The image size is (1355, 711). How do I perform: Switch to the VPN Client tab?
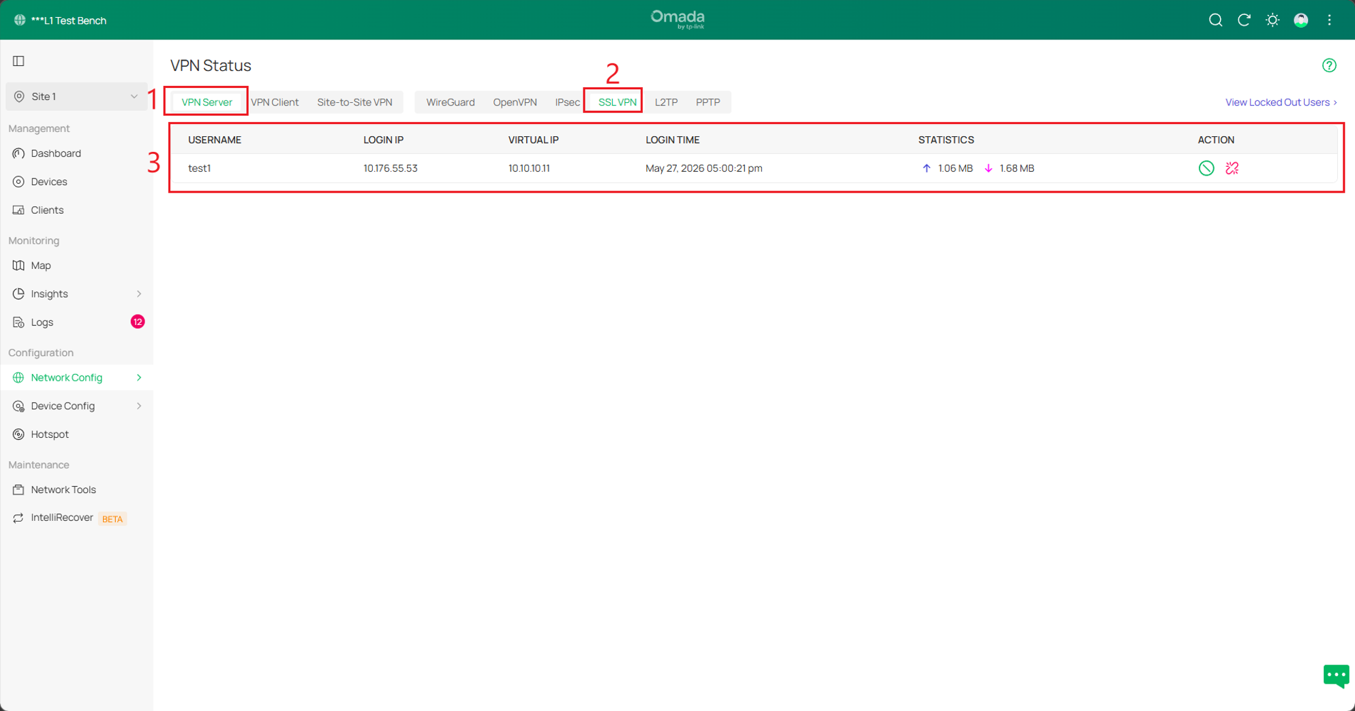(x=275, y=102)
